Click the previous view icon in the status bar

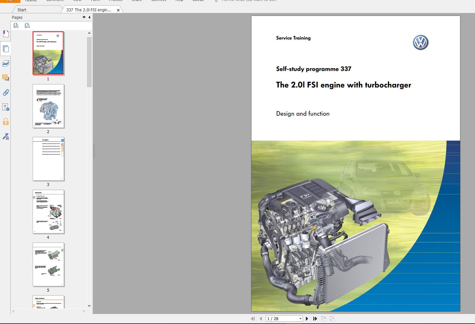pos(324,319)
